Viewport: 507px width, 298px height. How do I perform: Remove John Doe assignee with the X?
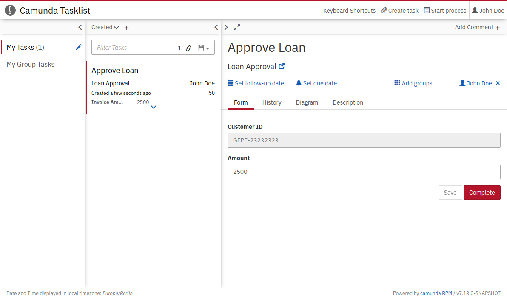click(x=498, y=83)
